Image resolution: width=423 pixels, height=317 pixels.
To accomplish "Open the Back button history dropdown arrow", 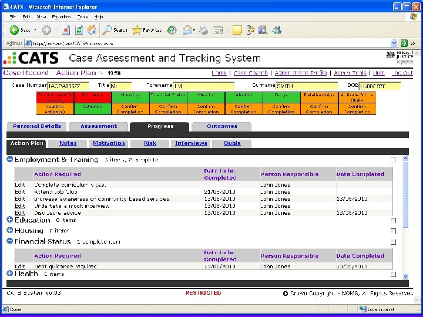I will point(35,30).
